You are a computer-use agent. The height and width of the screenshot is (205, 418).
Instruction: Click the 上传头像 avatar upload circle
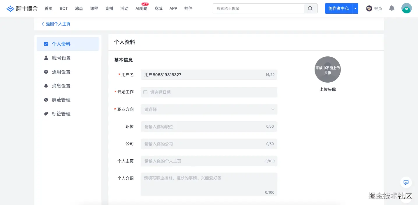[x=327, y=69]
